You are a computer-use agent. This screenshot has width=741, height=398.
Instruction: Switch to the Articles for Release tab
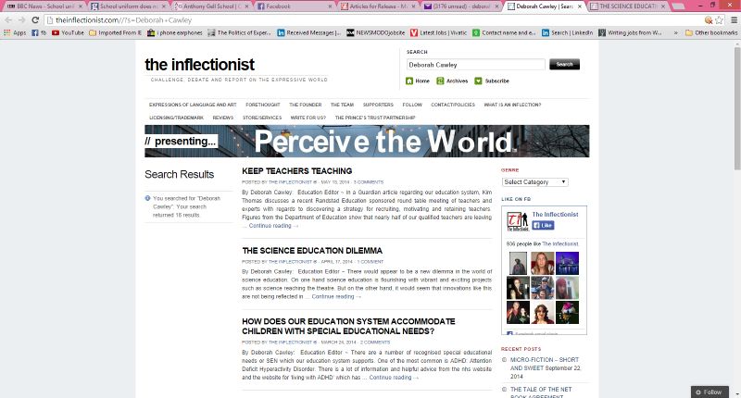[x=380, y=6]
